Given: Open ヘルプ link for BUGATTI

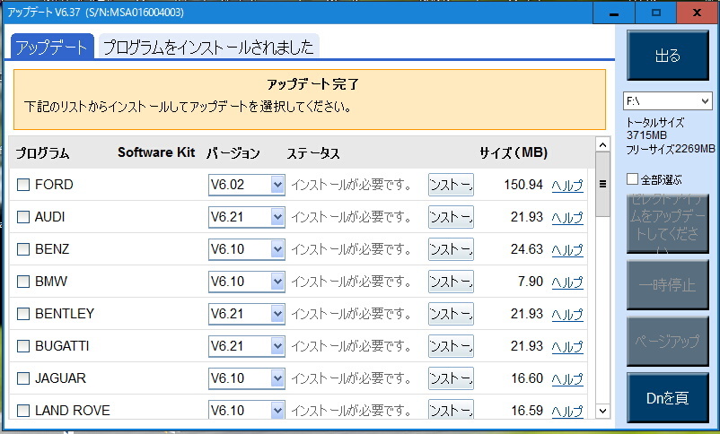Looking at the screenshot, I should 567,346.
